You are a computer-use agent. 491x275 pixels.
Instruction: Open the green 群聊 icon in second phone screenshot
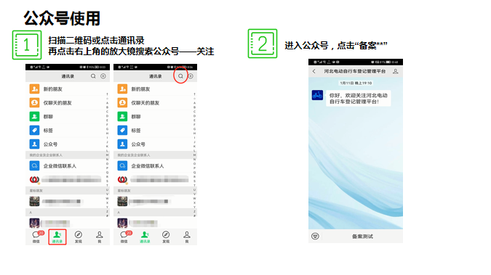pos(122,117)
